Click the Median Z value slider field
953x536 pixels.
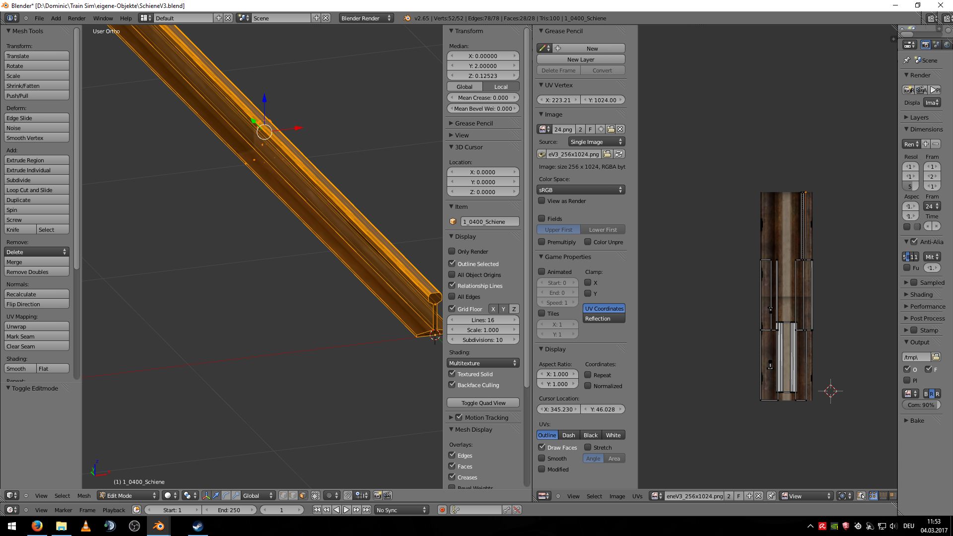483,75
